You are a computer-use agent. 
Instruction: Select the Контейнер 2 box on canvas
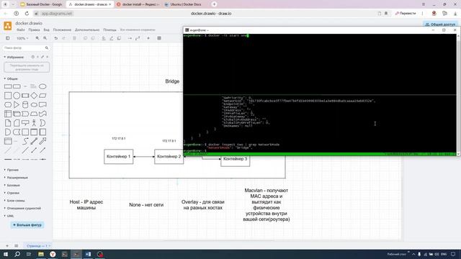pos(169,157)
